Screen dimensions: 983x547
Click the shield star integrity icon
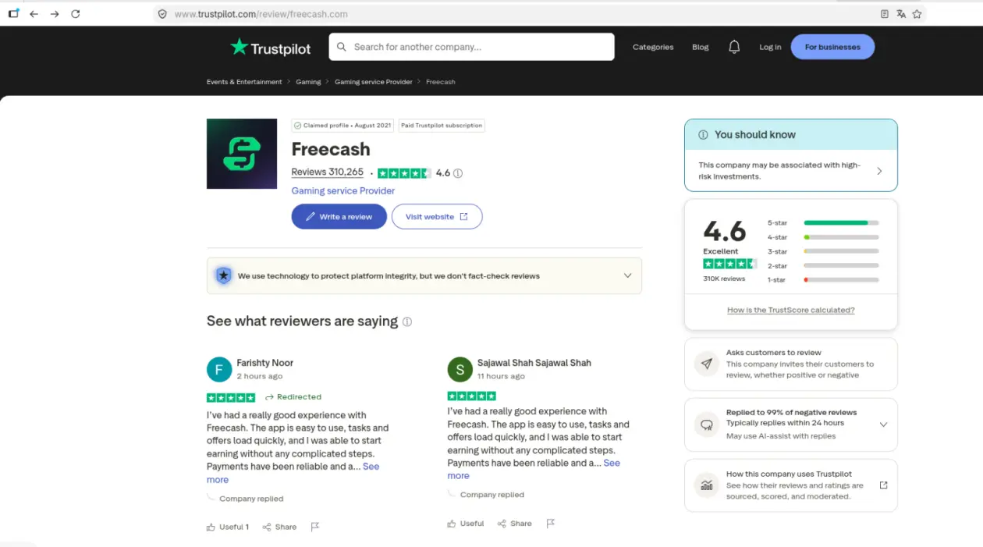point(224,275)
